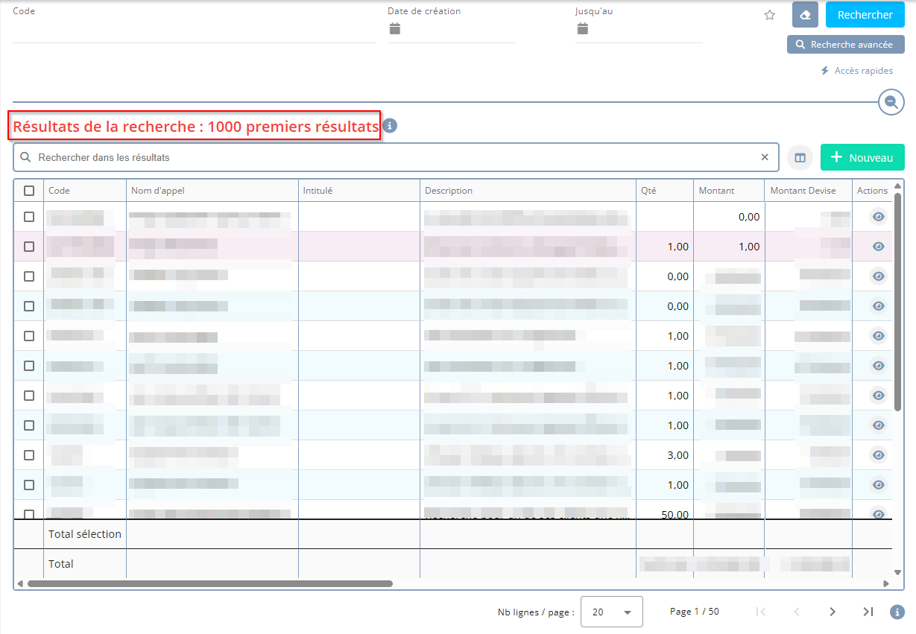Image resolution: width=916 pixels, height=634 pixels.
Task: Toggle select-all checkbox in table header
Action: tap(29, 191)
